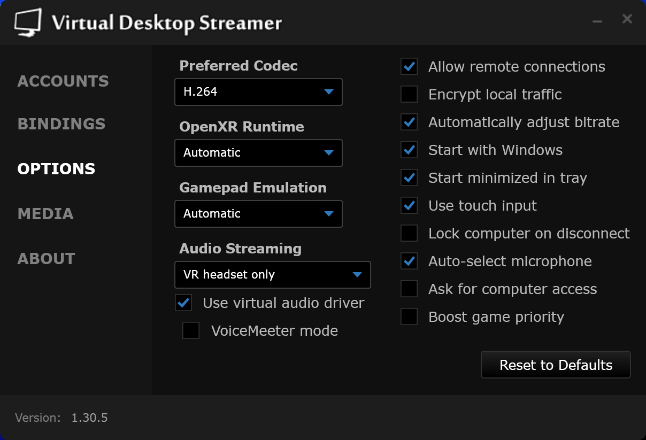Minimize the Virtual Desktop Streamer window
The width and height of the screenshot is (646, 440).
[597, 21]
